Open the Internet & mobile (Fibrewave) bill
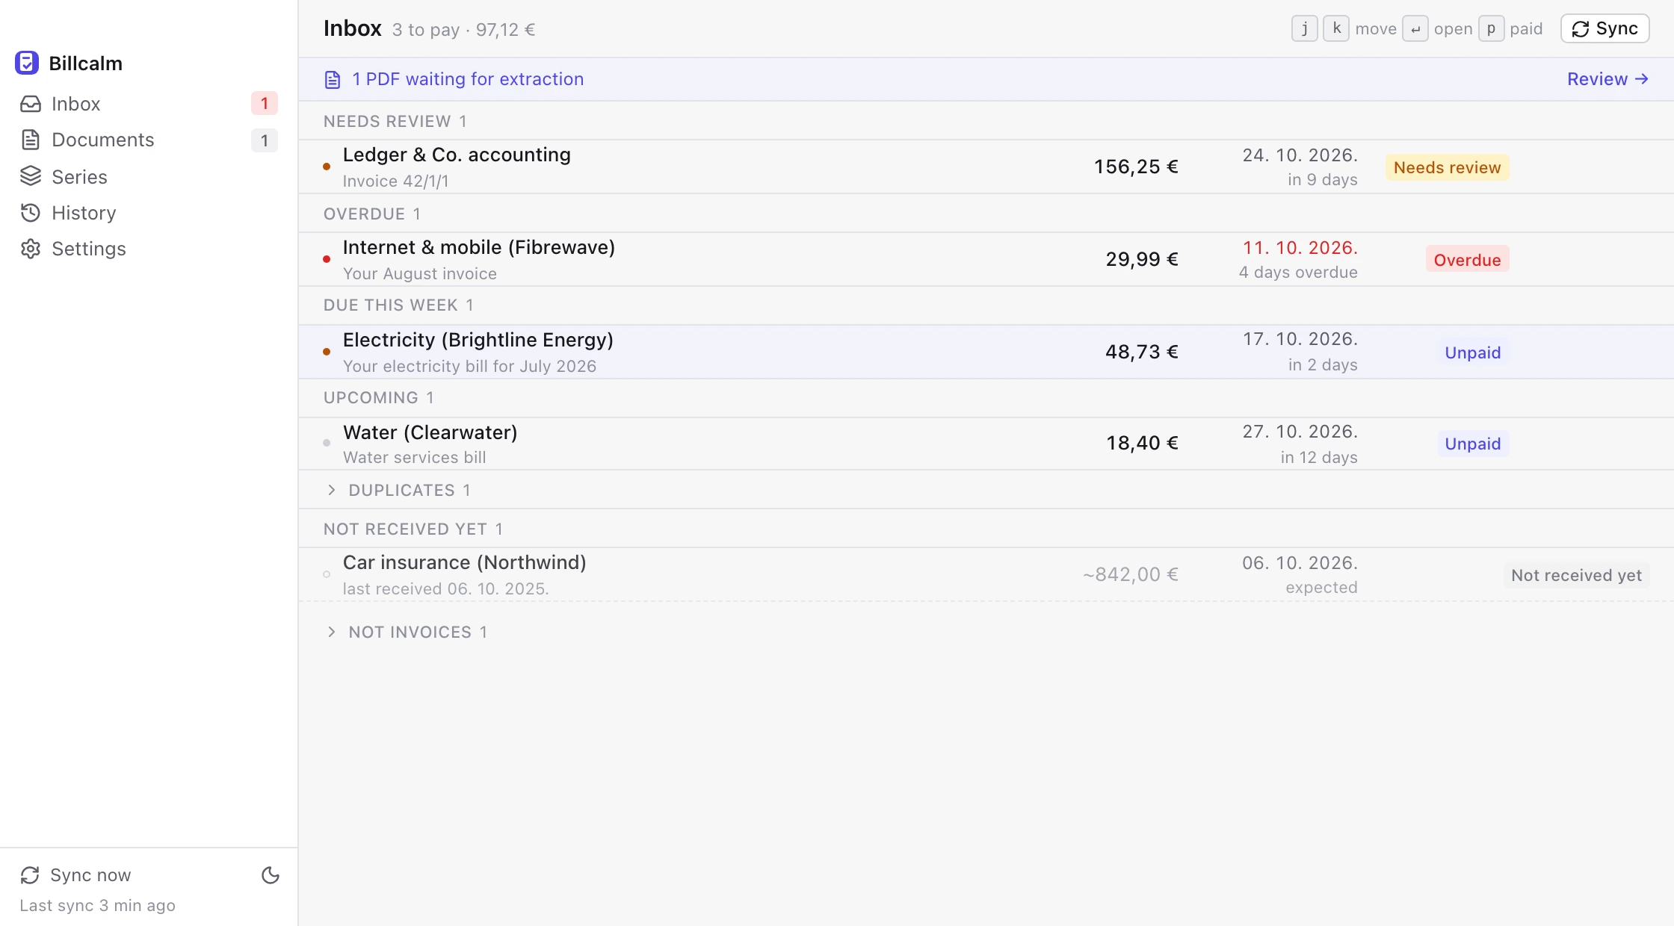Viewport: 1674px width, 926px height. pyautogui.click(x=986, y=259)
